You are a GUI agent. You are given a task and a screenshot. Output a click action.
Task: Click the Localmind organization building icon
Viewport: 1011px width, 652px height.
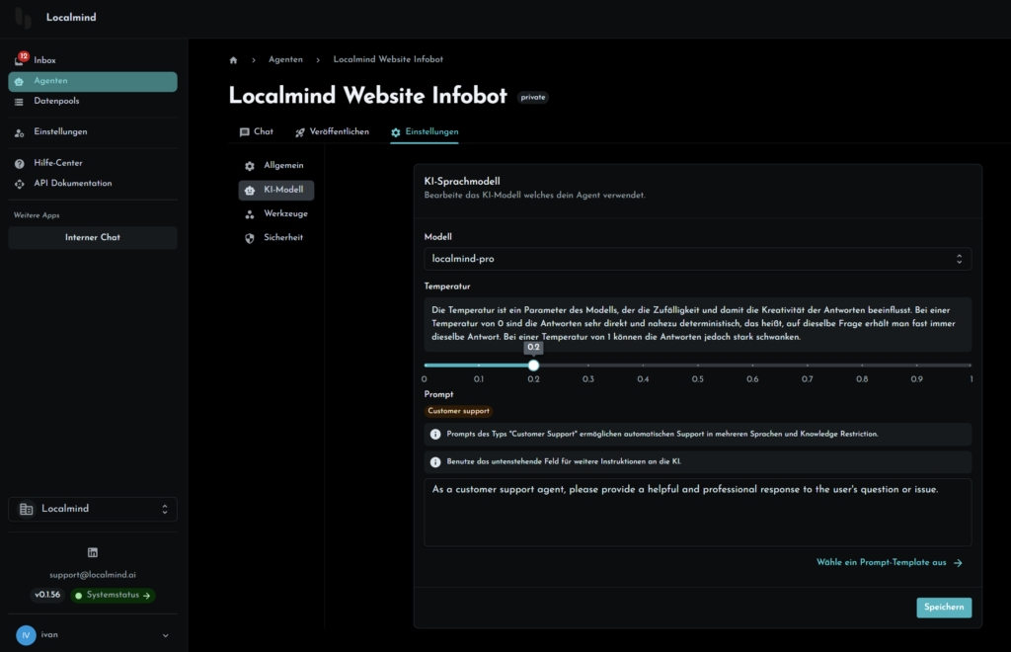[26, 509]
